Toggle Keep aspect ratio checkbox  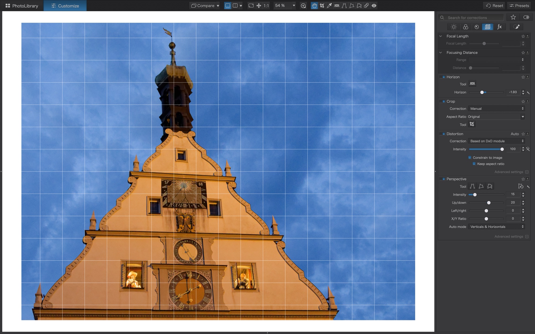pos(474,164)
